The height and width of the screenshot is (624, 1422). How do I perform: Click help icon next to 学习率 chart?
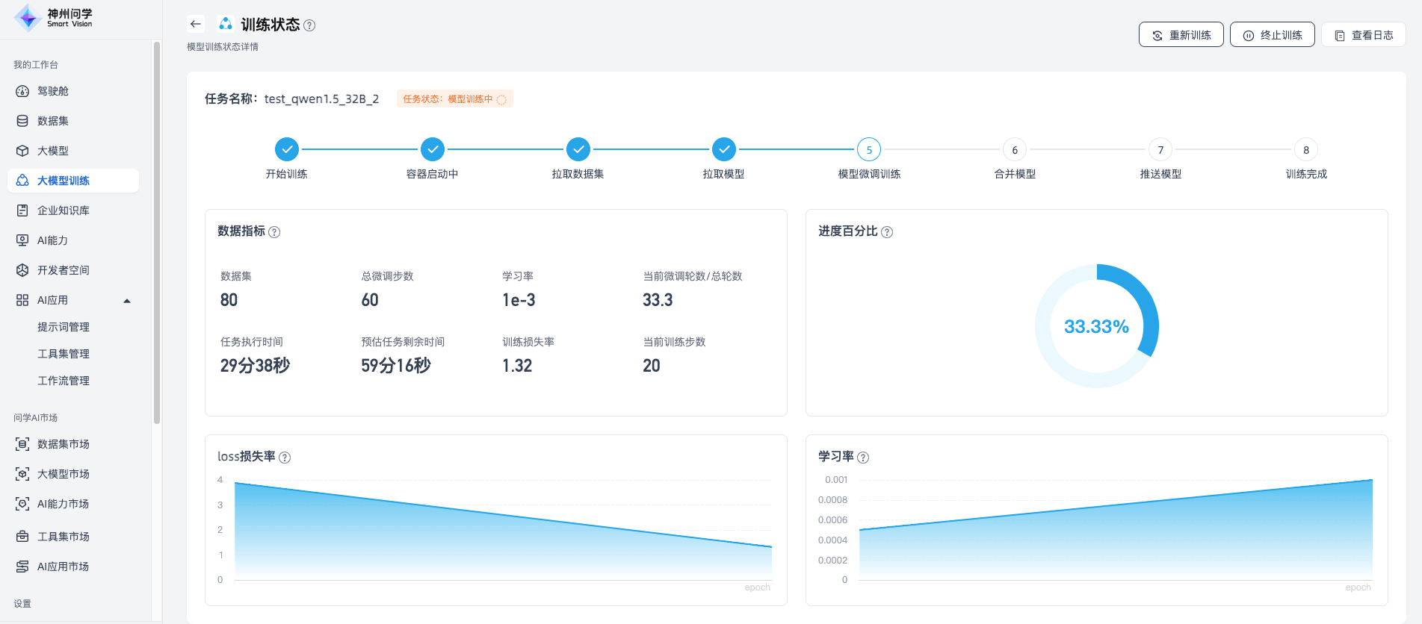pyautogui.click(x=863, y=458)
